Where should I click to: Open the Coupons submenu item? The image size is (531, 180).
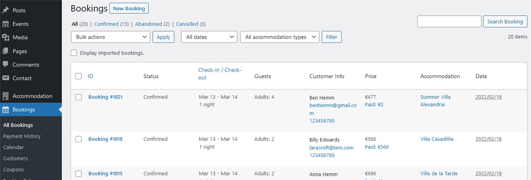click(13, 169)
